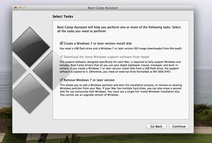Click the intro text "Boot Camp Assistant will help you perform"

click(x=119, y=29)
